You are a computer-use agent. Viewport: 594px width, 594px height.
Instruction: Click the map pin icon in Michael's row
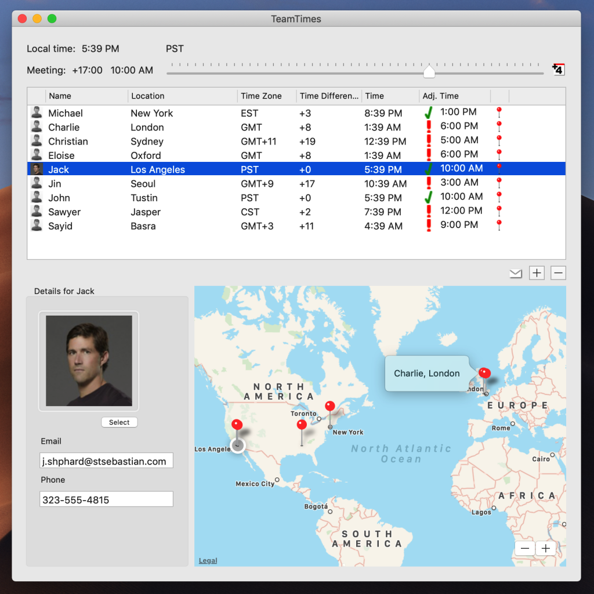point(499,112)
